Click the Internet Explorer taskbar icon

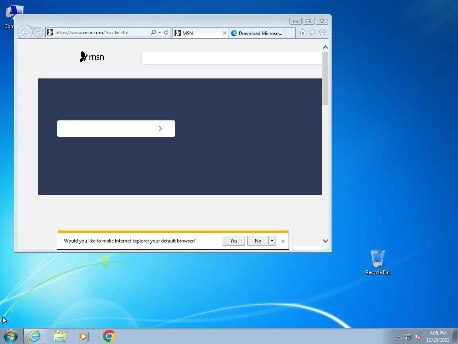pyautogui.click(x=35, y=336)
